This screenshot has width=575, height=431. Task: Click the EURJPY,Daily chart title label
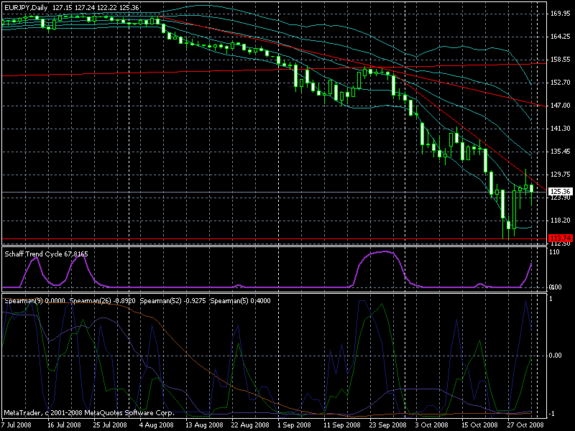[27, 8]
